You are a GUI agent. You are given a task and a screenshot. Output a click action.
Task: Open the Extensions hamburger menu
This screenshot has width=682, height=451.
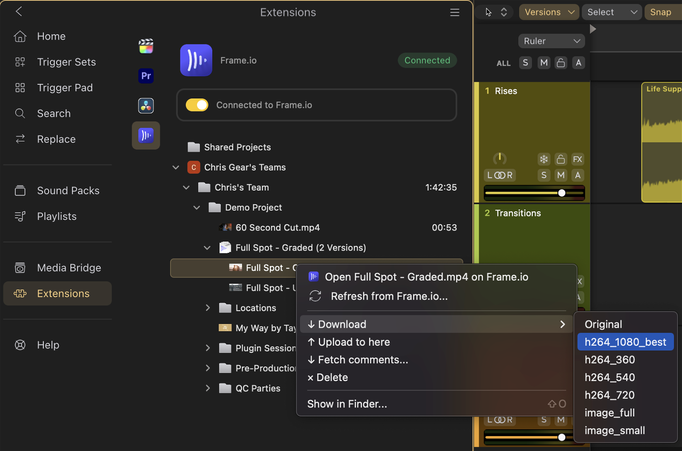455,12
